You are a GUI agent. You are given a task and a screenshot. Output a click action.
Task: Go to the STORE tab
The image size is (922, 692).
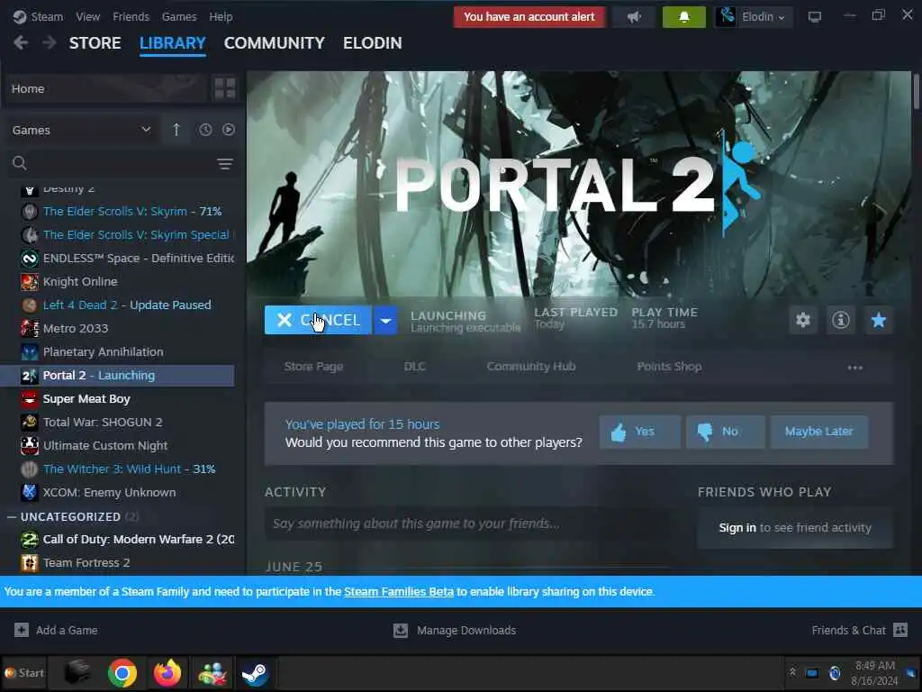[95, 43]
